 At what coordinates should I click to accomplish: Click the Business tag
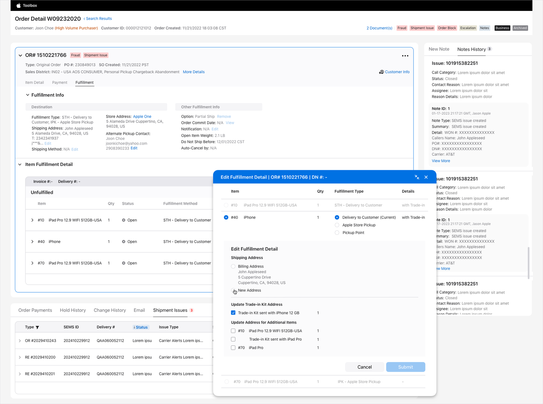click(502, 28)
